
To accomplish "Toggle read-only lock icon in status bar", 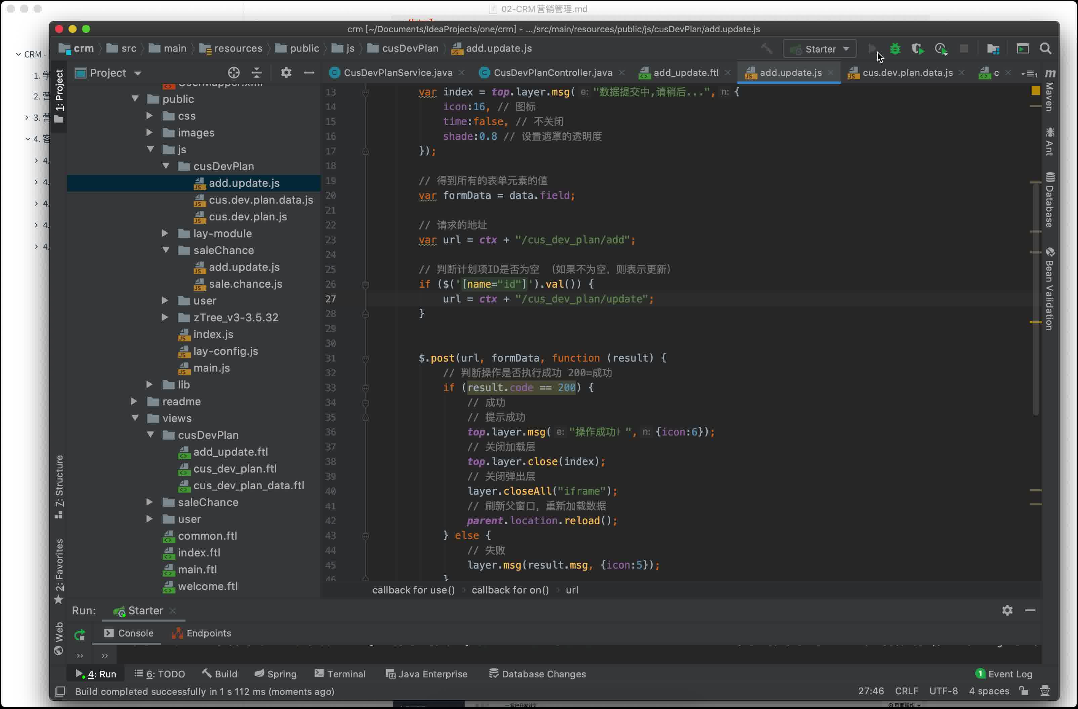I will click(1023, 691).
